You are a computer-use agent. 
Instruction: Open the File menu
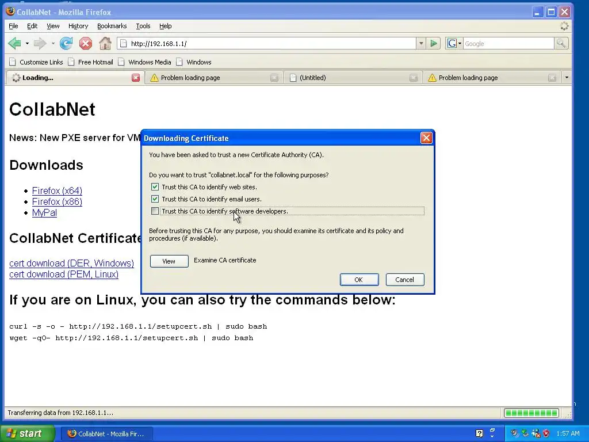pos(13,26)
